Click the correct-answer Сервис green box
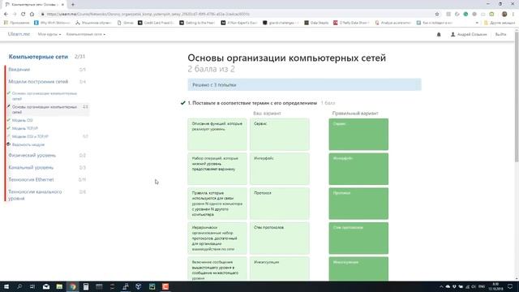 [358, 135]
